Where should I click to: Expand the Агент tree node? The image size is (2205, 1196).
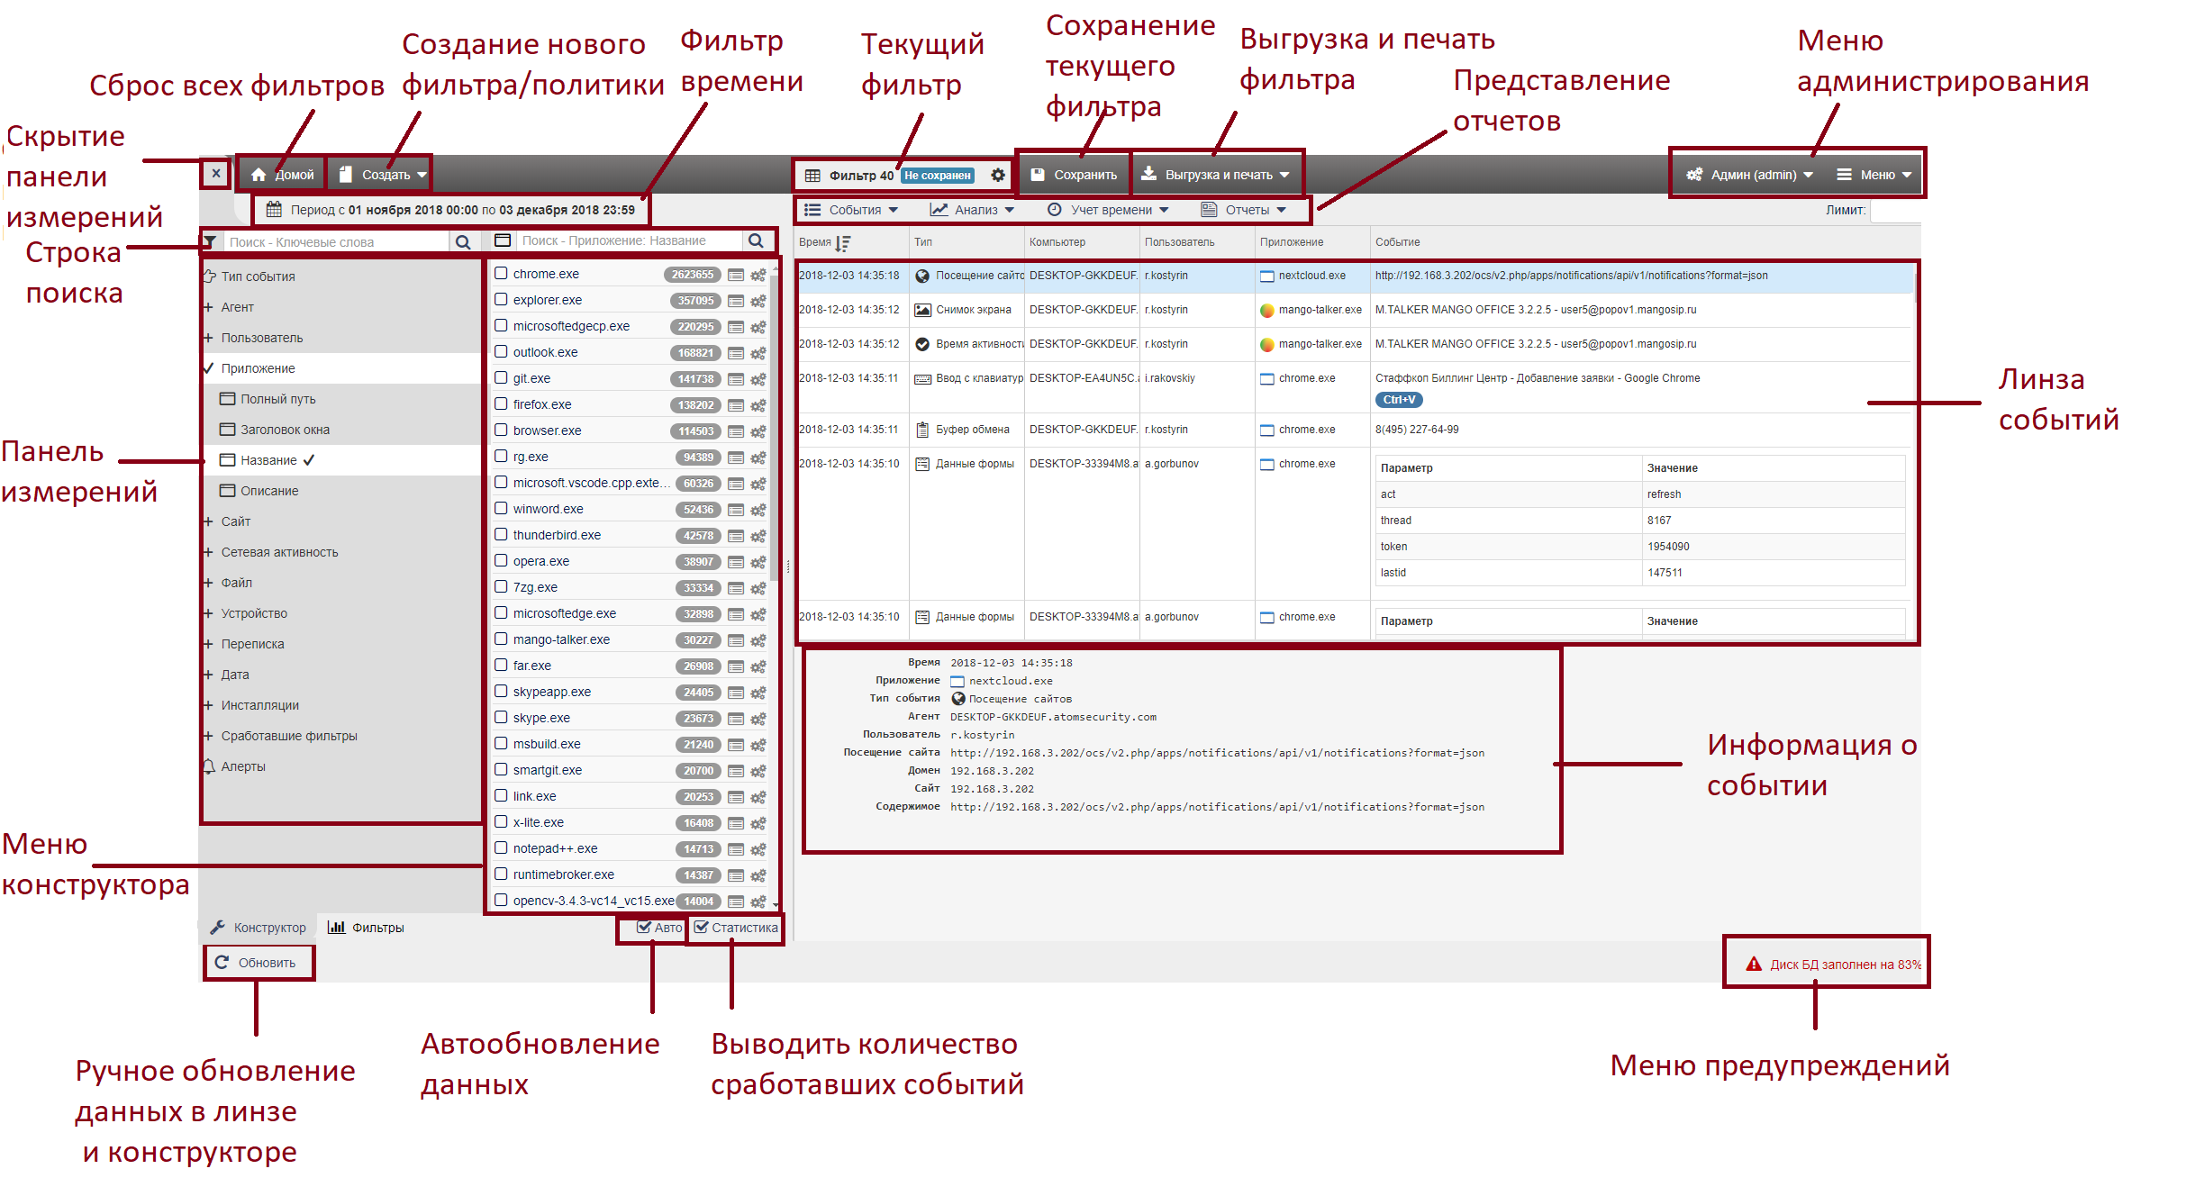tap(207, 307)
